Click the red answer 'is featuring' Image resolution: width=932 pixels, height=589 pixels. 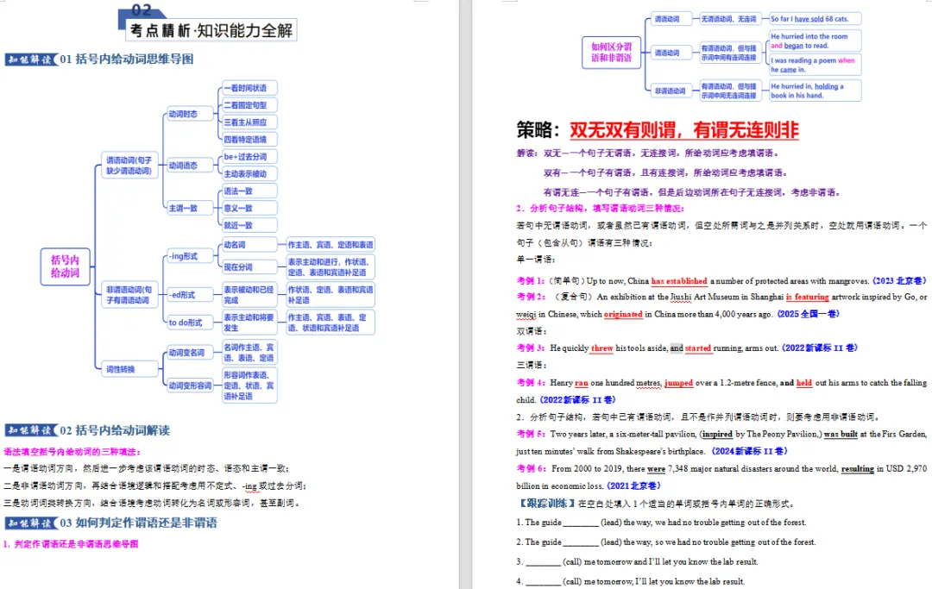point(807,297)
